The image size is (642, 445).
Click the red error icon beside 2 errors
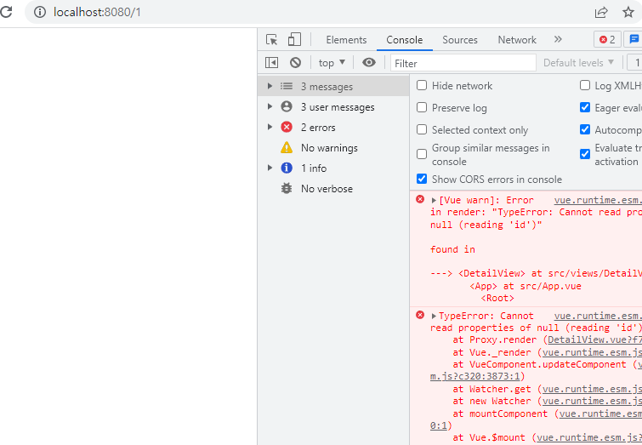click(x=287, y=127)
